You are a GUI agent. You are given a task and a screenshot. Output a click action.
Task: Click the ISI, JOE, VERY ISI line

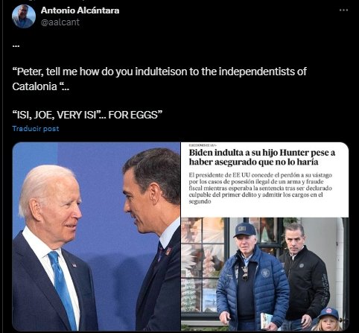pos(87,115)
